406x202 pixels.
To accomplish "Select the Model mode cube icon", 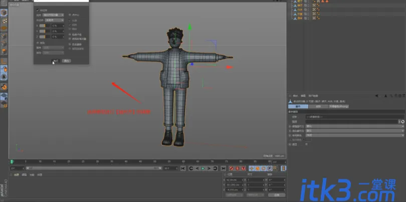I will (x=4, y=13).
